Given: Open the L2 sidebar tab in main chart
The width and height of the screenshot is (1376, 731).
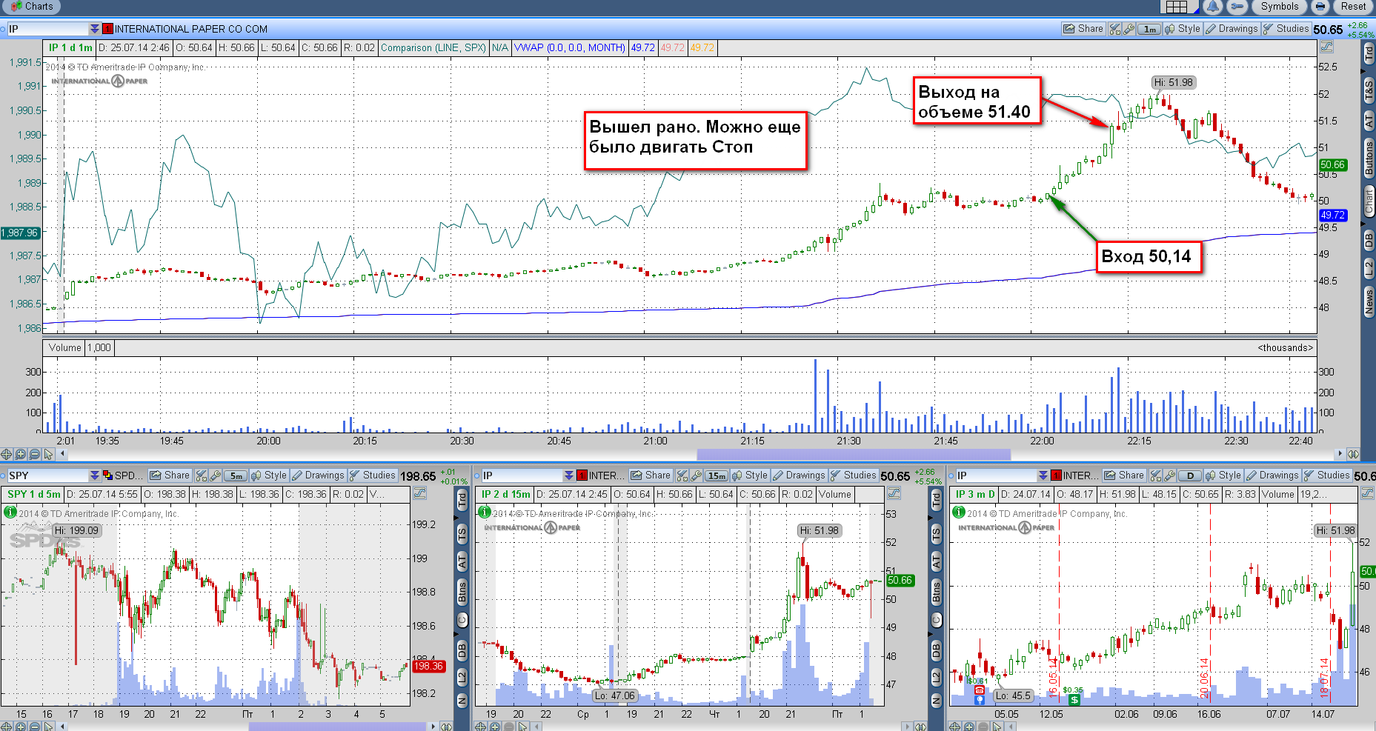Looking at the screenshot, I should click(1369, 267).
